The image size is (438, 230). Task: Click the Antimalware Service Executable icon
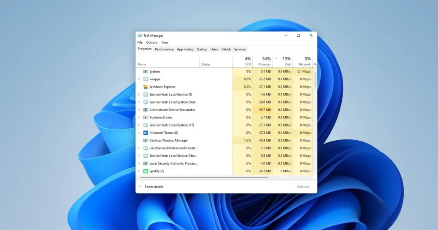pyautogui.click(x=145, y=110)
